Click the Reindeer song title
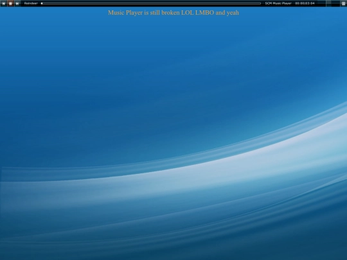 click(31, 3)
